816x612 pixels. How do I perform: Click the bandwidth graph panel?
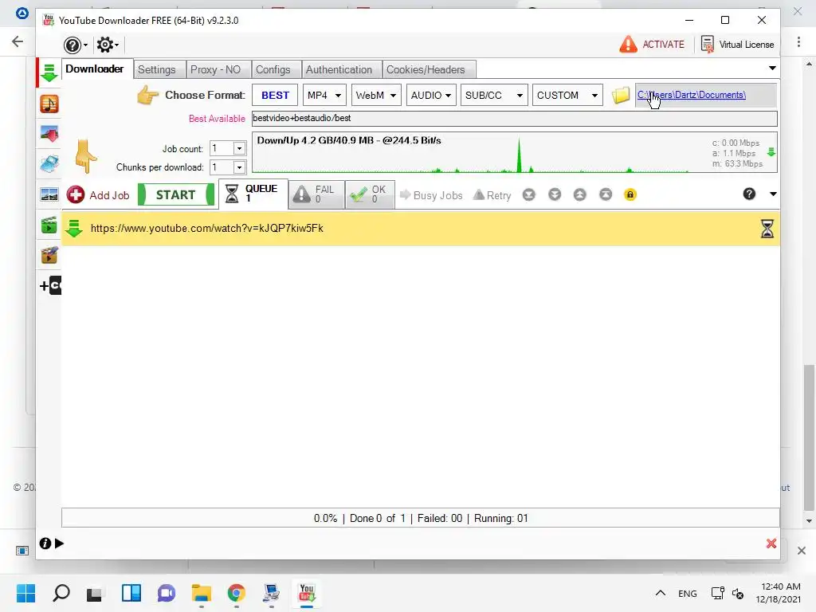(x=515, y=152)
